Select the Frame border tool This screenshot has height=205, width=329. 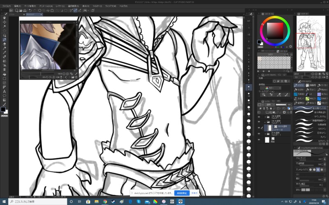4,83
